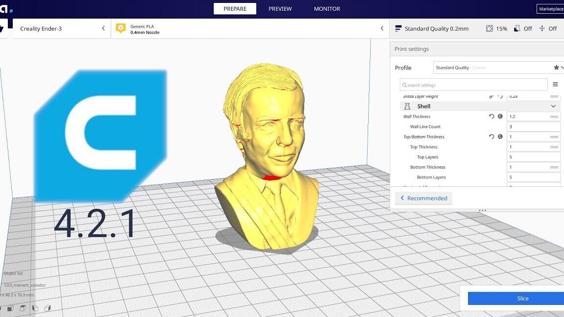Screen dimensions: 564x317
Task: Click the support Off icon
Action: pyautogui.click(x=517, y=28)
